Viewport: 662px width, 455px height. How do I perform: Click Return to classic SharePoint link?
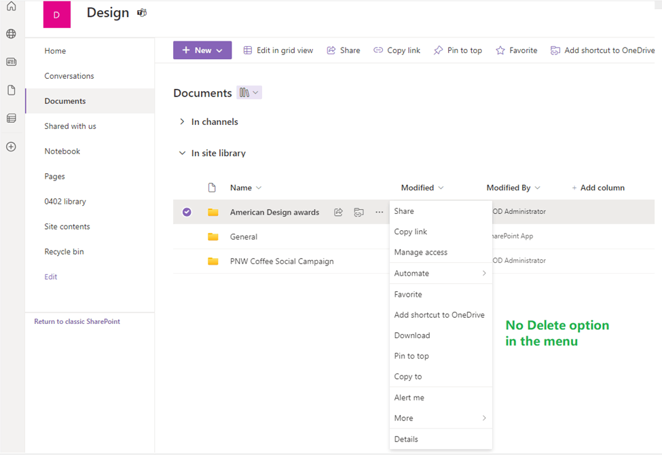pos(77,321)
